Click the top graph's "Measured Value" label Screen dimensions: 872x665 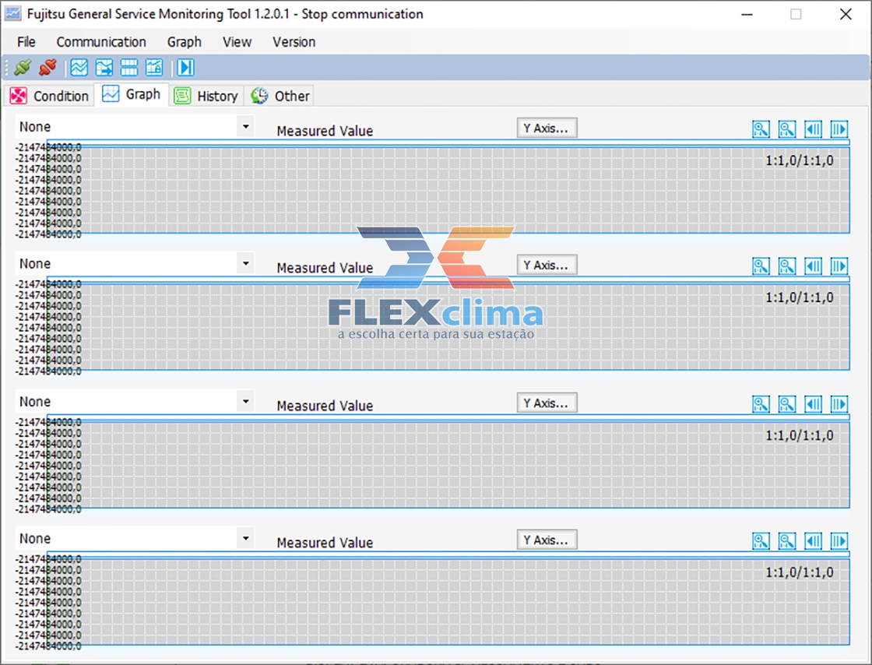[325, 131]
